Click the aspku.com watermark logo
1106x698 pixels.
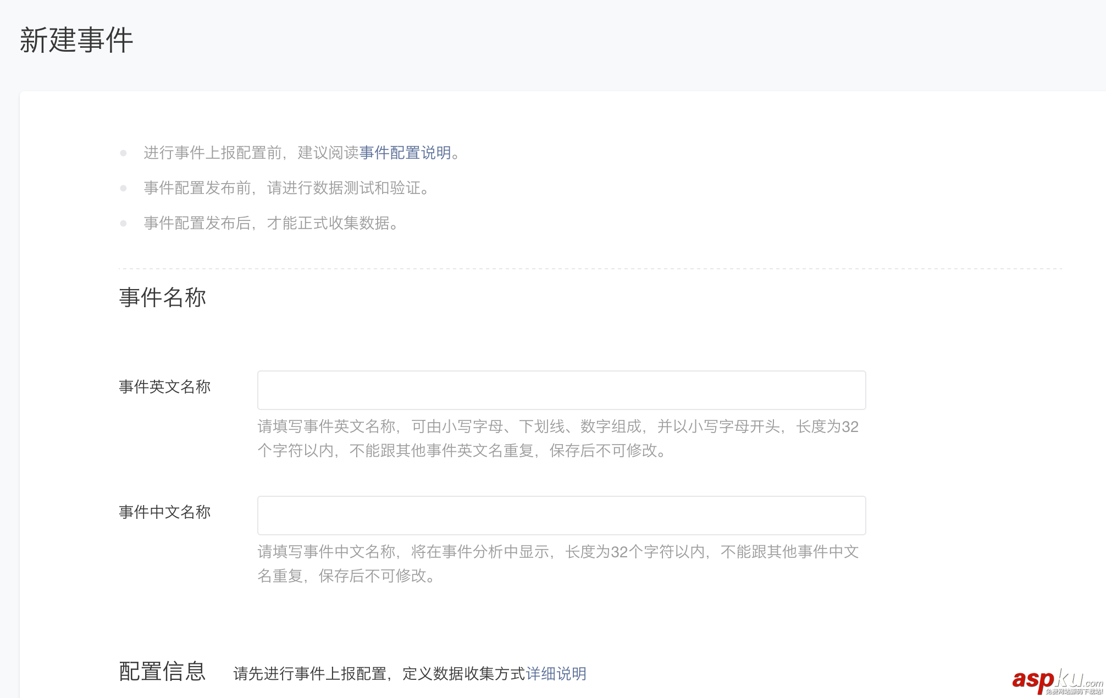point(1057,680)
